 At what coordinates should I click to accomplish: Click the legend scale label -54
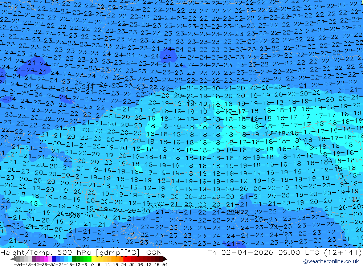pos(18,265)
